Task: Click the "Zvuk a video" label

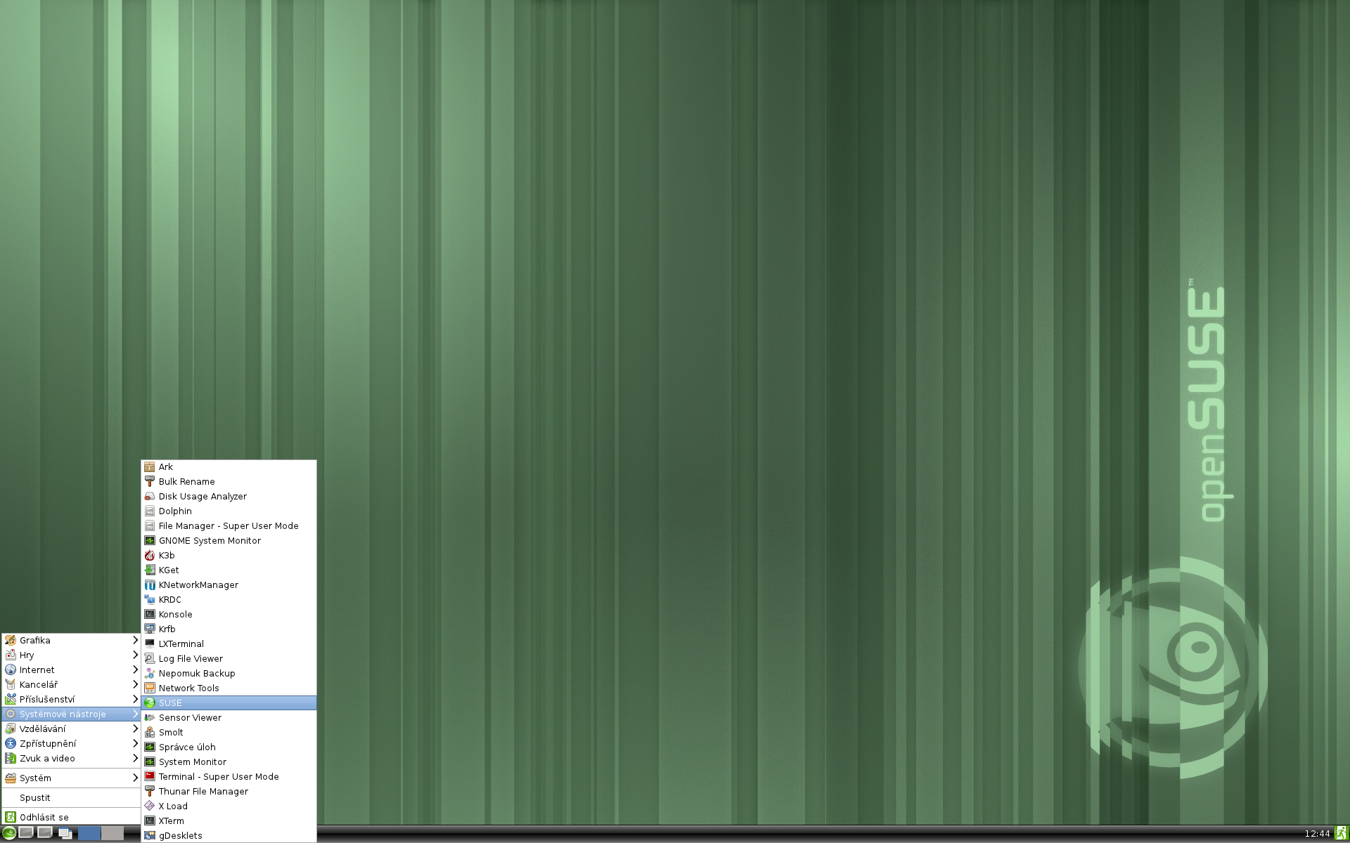Action: [47, 758]
